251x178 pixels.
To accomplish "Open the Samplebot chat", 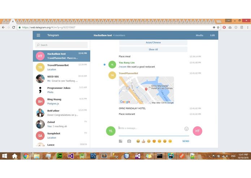I will pyautogui.click(x=61, y=135).
